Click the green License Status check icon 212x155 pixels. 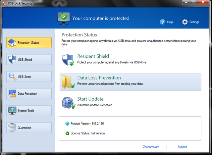[67, 133]
